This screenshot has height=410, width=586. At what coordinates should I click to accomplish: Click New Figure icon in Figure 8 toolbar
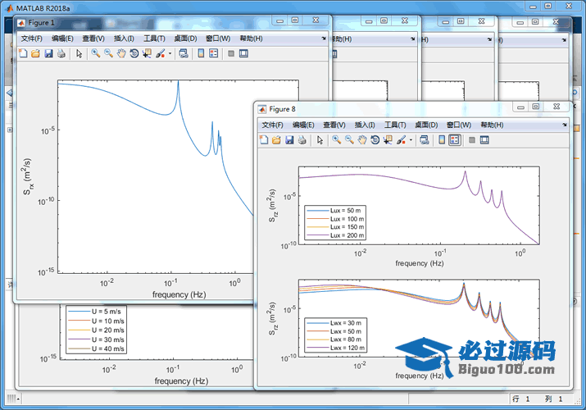[x=264, y=139]
